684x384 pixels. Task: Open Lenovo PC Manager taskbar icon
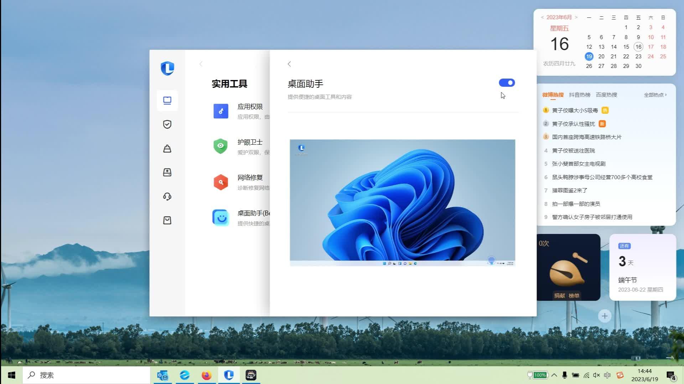point(229,375)
